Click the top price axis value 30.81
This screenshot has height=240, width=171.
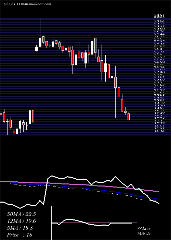coord(159,16)
